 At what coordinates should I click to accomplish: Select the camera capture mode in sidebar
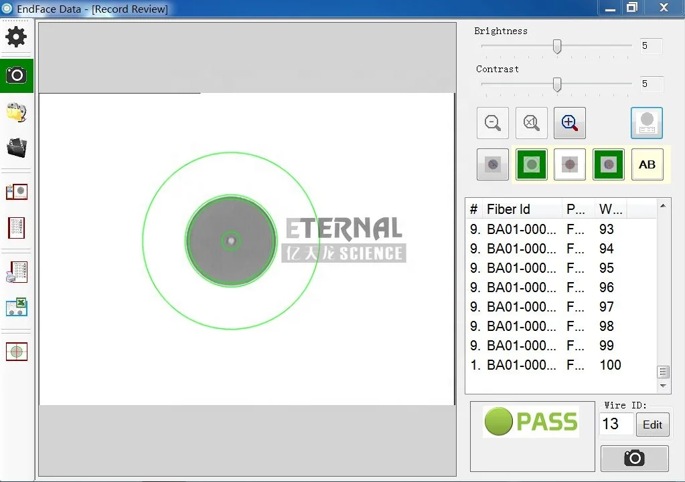[x=16, y=75]
